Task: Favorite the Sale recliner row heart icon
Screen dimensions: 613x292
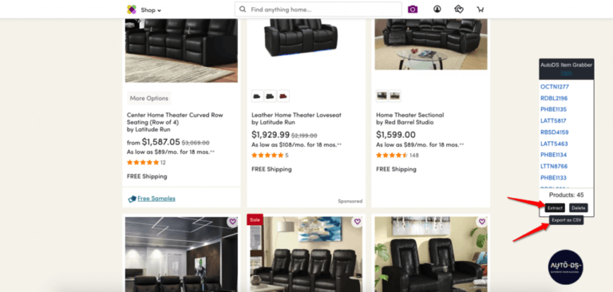Action: click(357, 222)
